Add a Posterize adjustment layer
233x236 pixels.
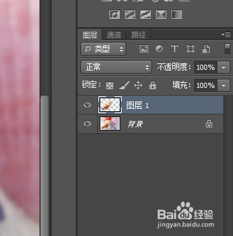point(130,15)
